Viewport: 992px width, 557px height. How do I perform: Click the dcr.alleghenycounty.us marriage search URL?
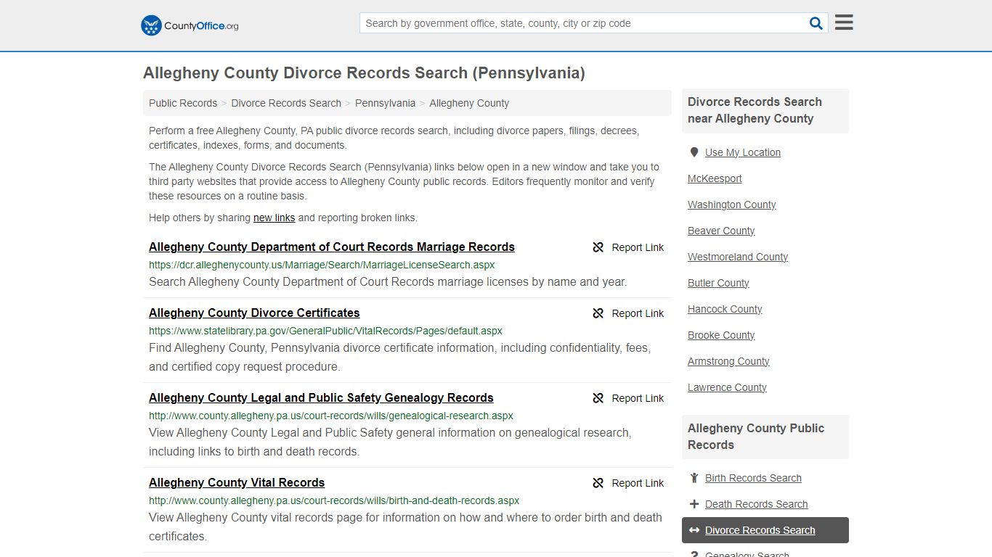[x=322, y=265]
